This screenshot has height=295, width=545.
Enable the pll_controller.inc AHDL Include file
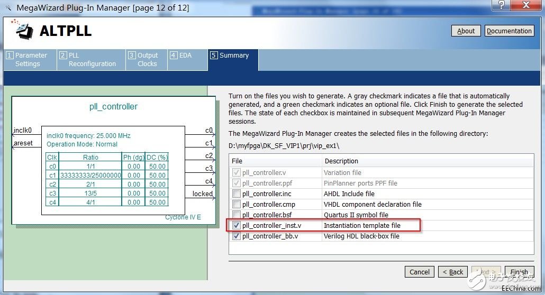point(236,194)
